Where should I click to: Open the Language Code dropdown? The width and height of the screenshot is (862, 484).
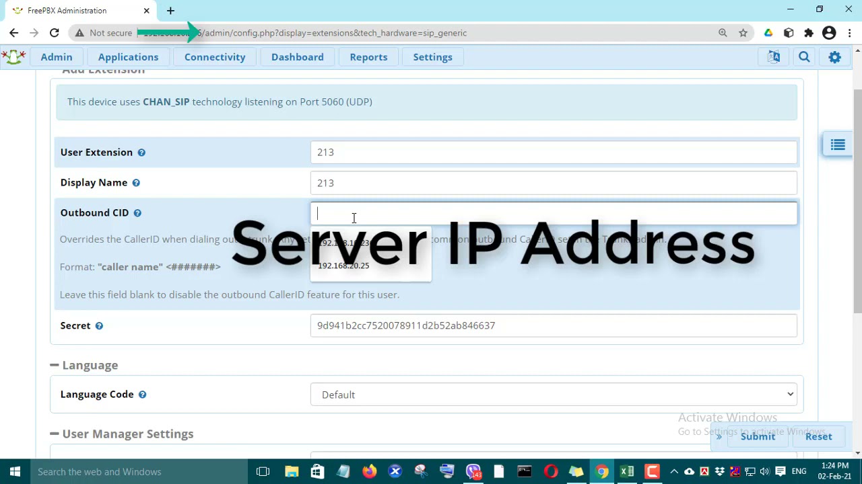[554, 395]
